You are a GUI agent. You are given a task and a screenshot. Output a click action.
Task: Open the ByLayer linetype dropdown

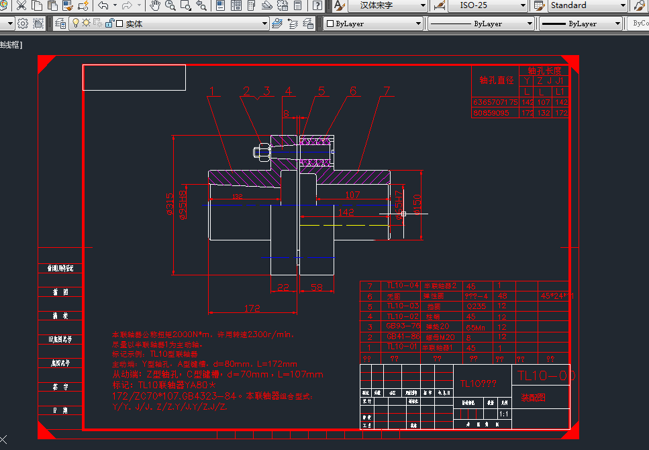(x=481, y=24)
